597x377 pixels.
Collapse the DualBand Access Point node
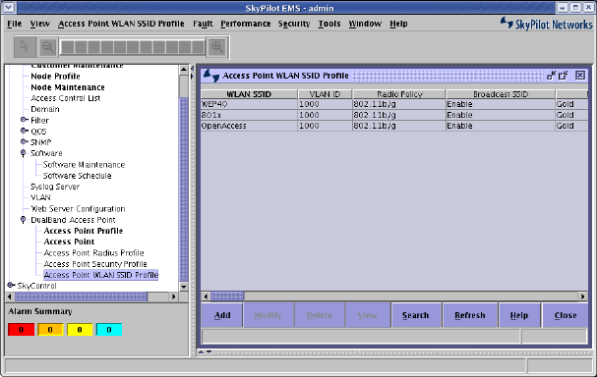(x=24, y=220)
